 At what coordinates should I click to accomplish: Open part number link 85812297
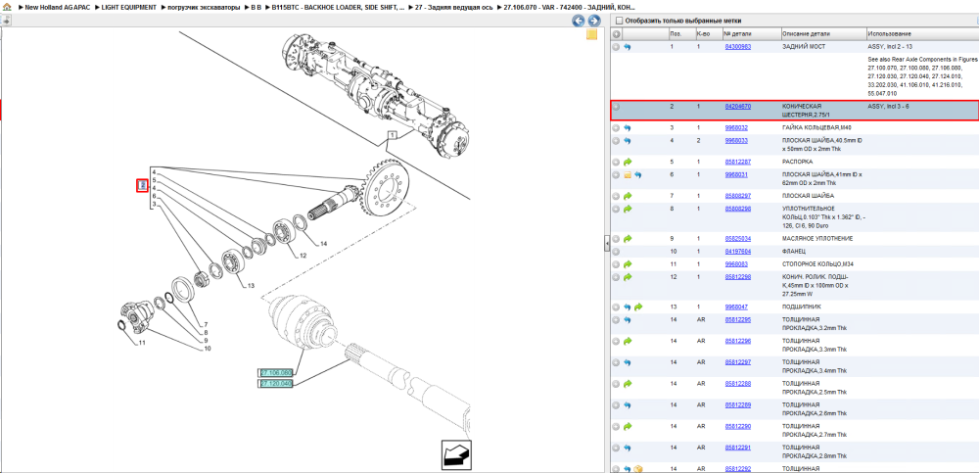pyautogui.click(x=737, y=362)
